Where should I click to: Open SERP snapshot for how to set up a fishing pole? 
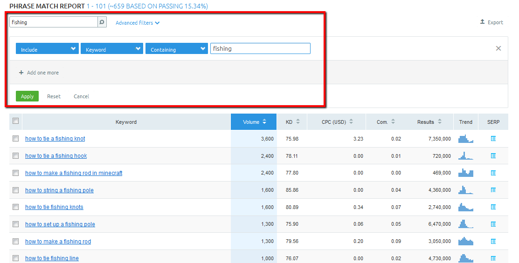[x=493, y=224]
